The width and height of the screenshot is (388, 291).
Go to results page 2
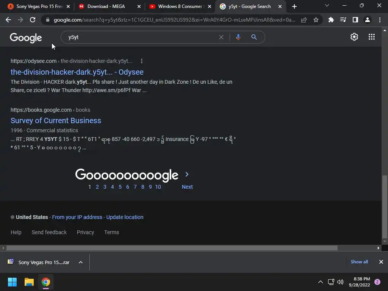pyautogui.click(x=97, y=187)
